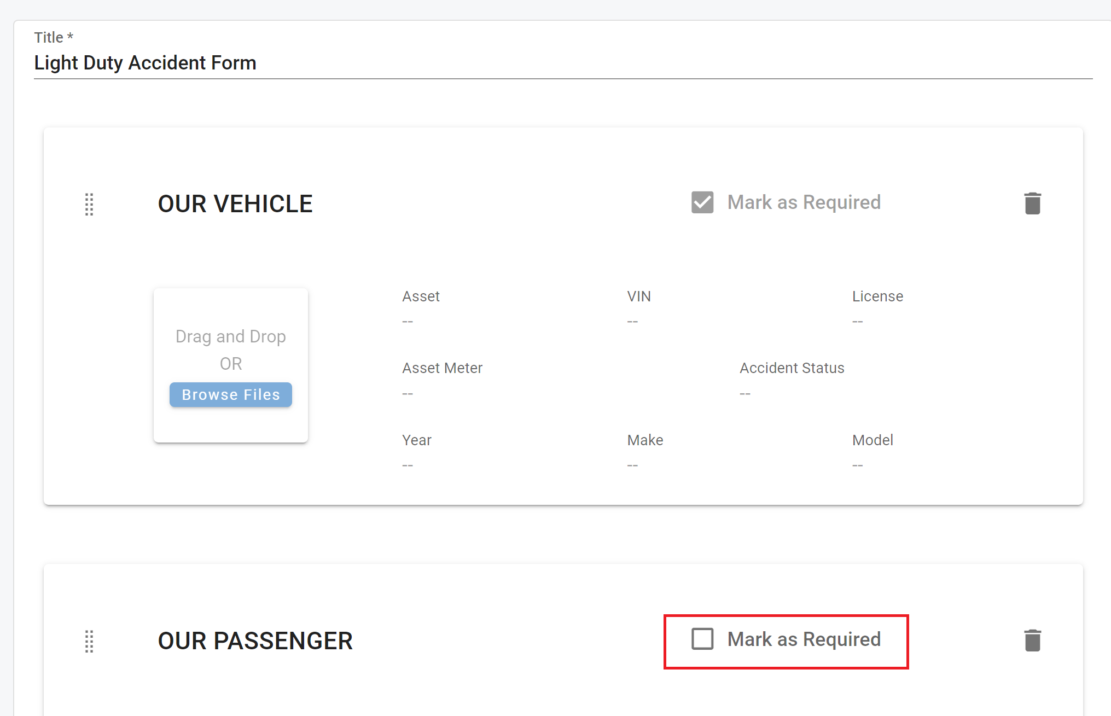
Task: Grab the OUR VEHICLE drag handle
Action: 89,204
